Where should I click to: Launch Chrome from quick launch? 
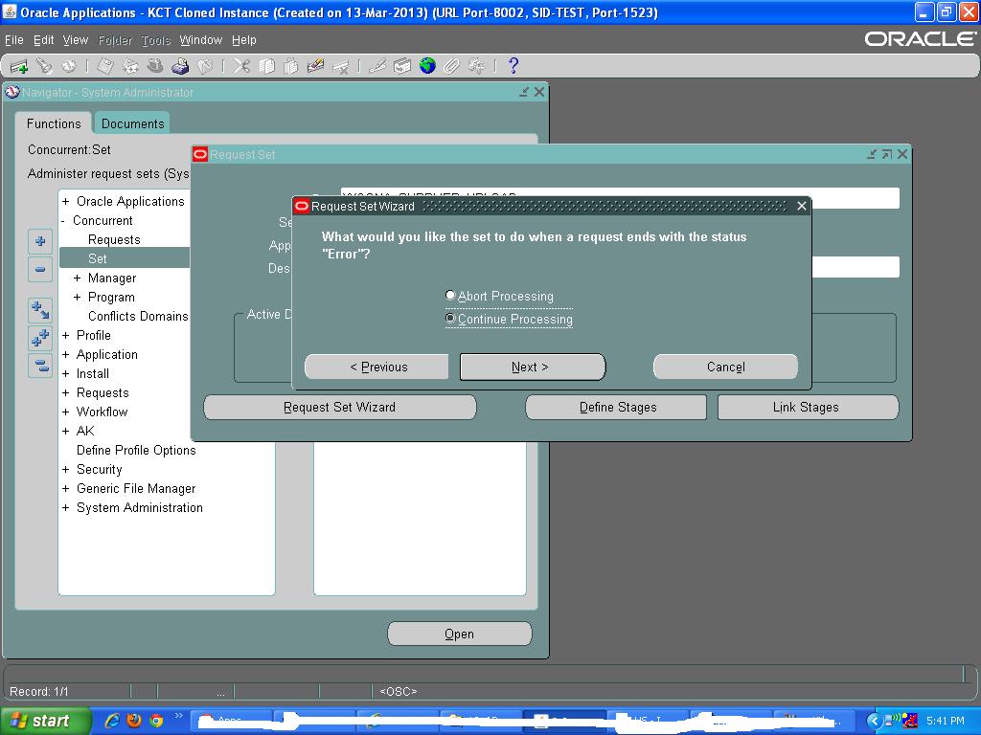click(156, 721)
